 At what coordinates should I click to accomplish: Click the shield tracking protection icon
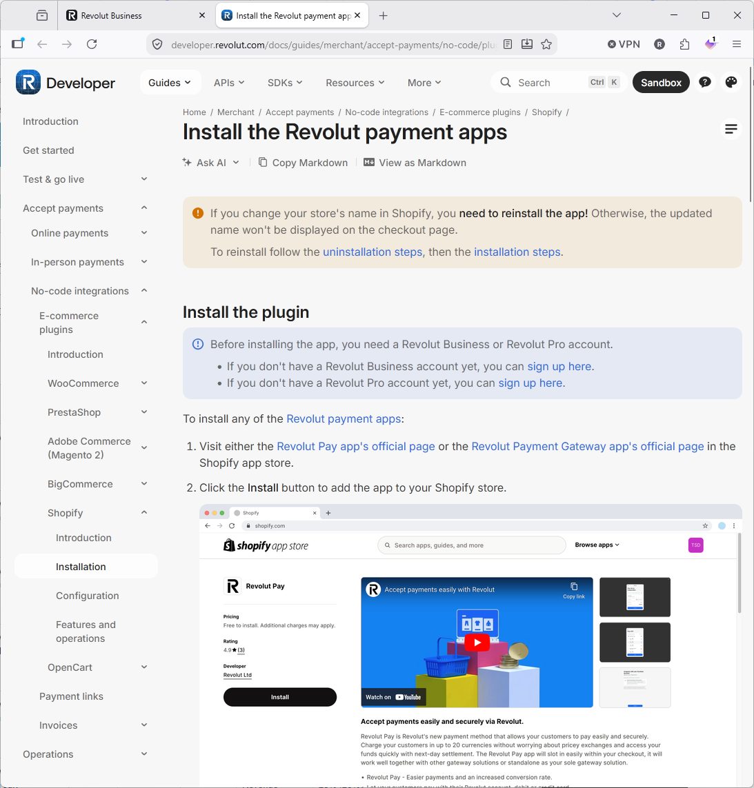click(x=157, y=44)
